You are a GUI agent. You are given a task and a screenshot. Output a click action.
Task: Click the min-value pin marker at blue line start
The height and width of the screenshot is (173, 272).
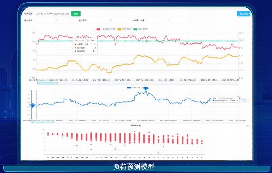pyautogui.click(x=33, y=105)
